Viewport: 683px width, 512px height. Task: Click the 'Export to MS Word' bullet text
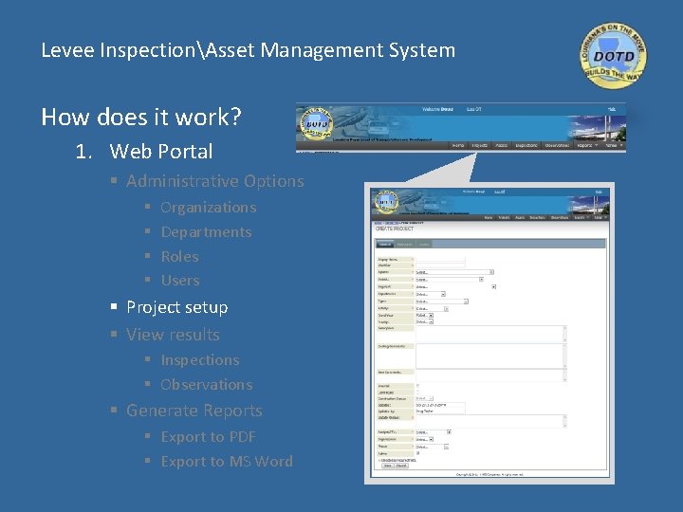coord(227,462)
